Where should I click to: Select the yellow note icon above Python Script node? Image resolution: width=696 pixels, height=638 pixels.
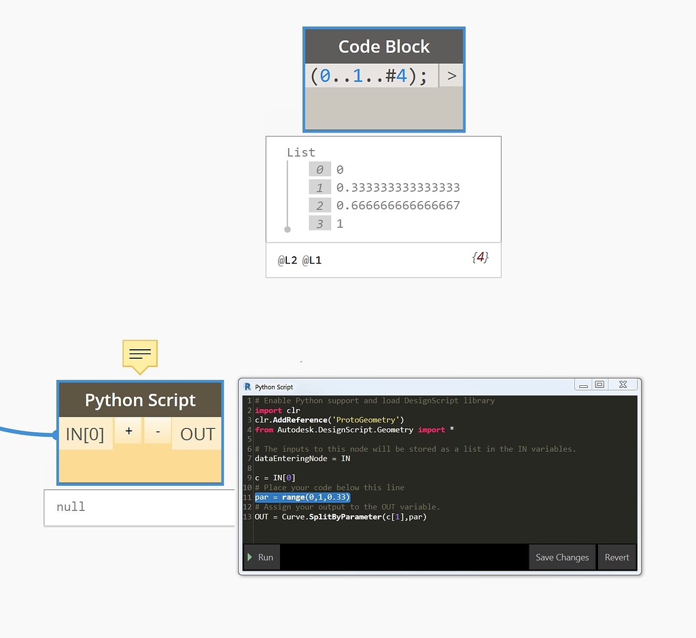[x=139, y=354]
